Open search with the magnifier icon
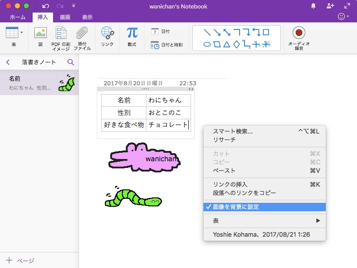 (x=71, y=62)
